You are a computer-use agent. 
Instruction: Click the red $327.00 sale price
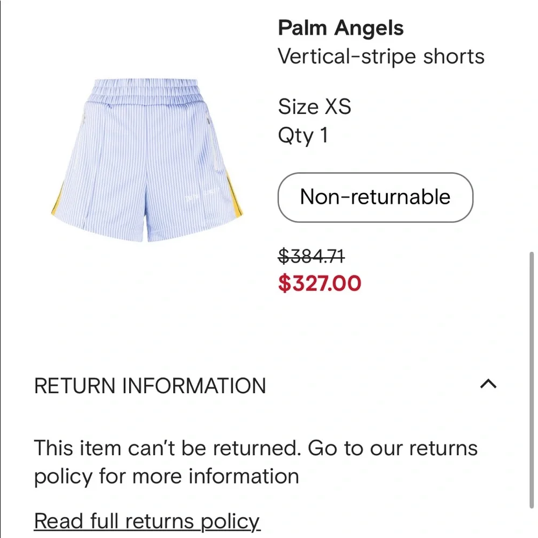[x=320, y=283]
